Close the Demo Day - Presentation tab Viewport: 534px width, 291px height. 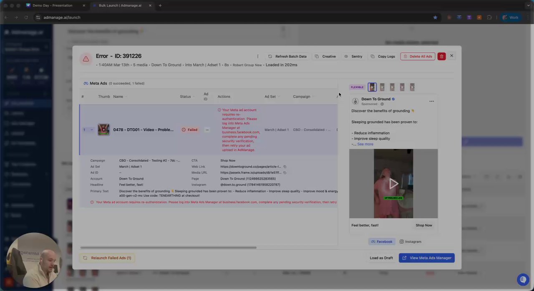(84, 5)
